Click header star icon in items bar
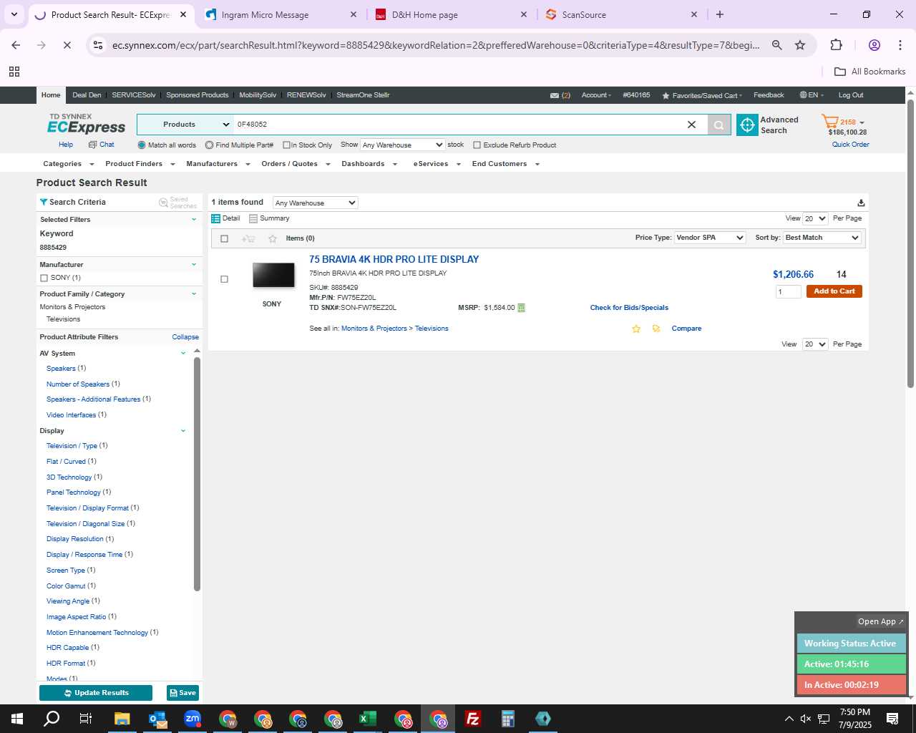The height and width of the screenshot is (733, 916). [272, 238]
